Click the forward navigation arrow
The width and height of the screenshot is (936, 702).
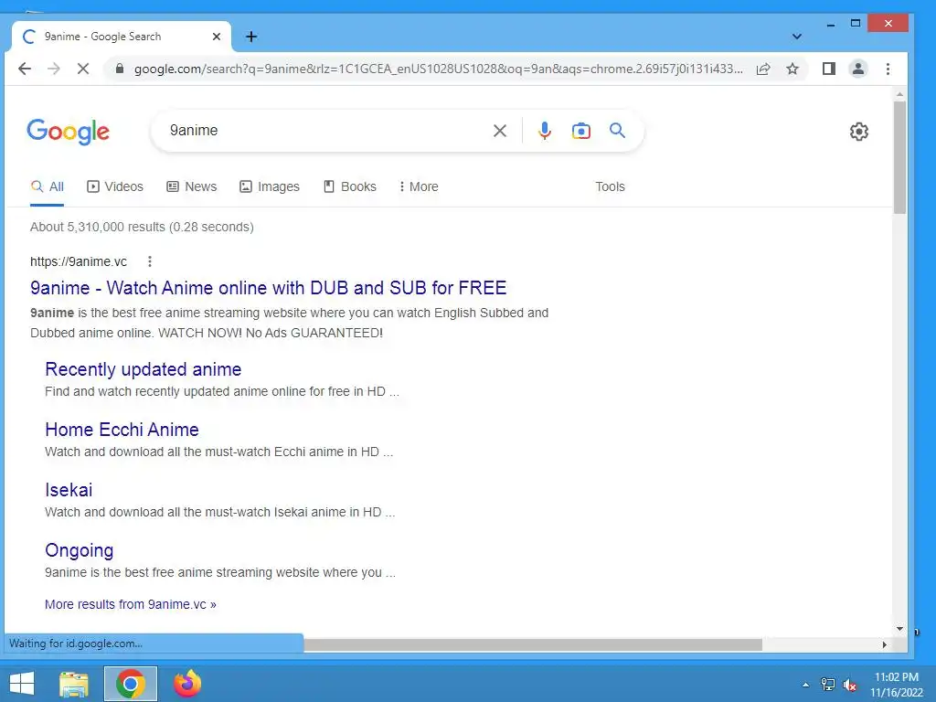[54, 69]
